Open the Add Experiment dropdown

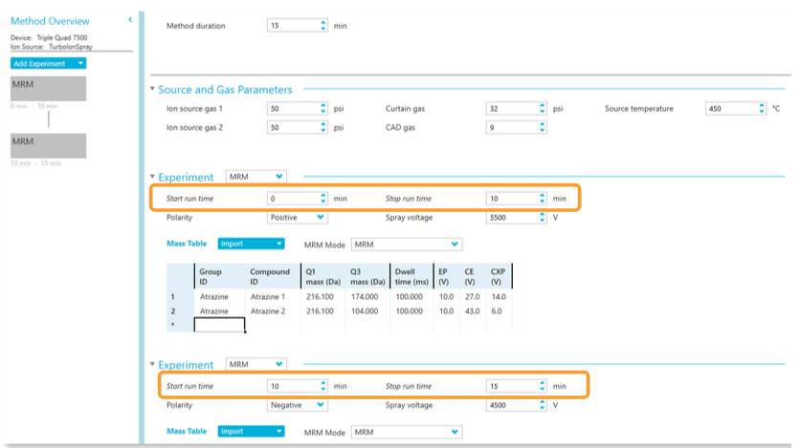point(49,63)
